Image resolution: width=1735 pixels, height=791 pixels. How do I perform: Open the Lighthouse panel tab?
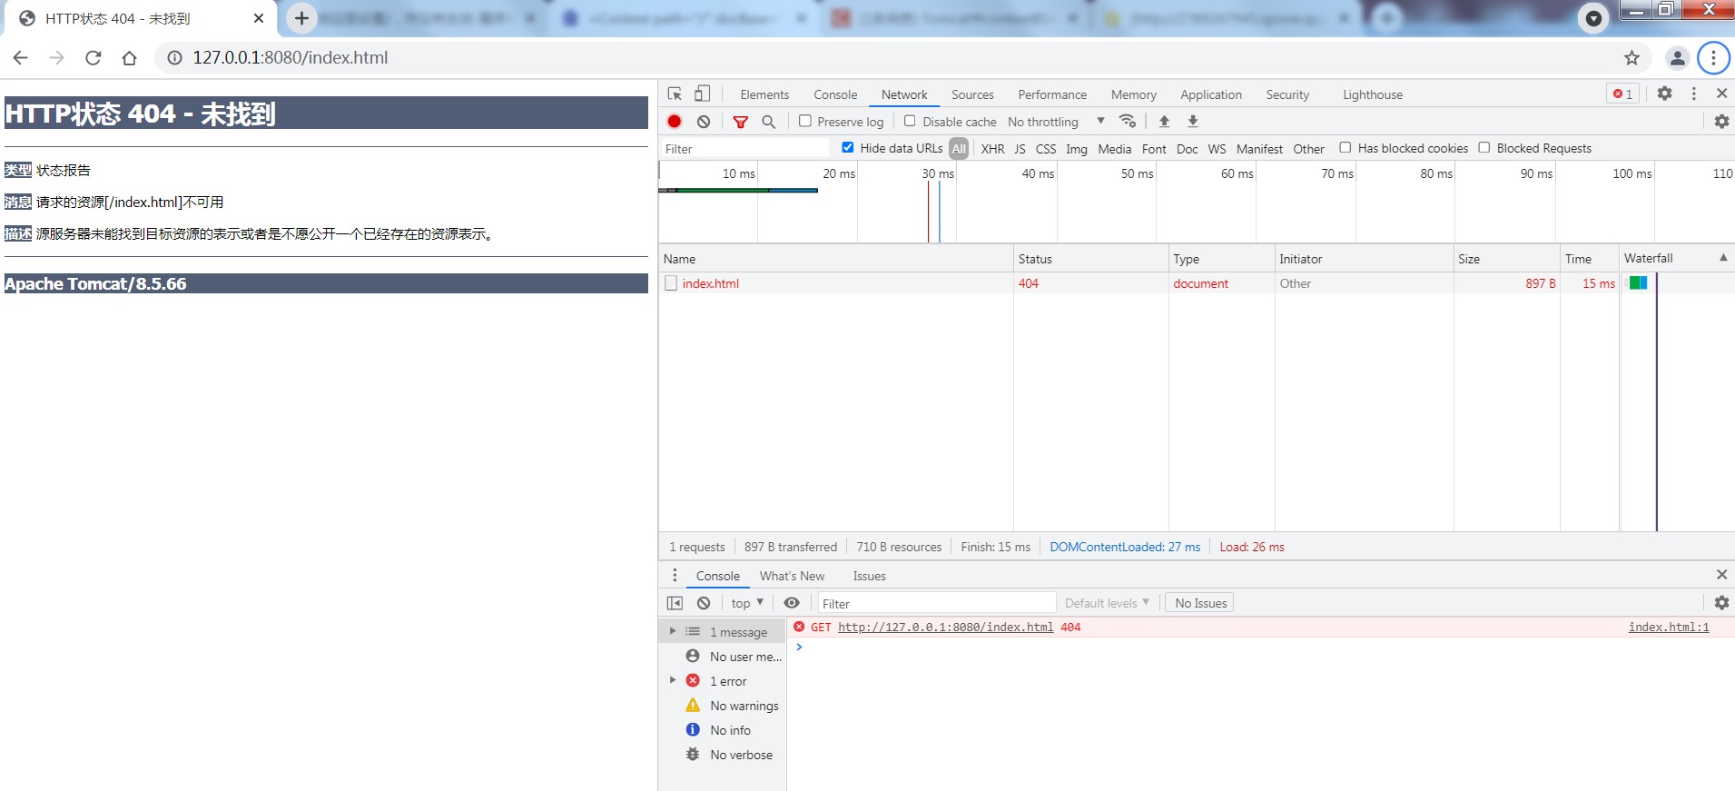1372,94
